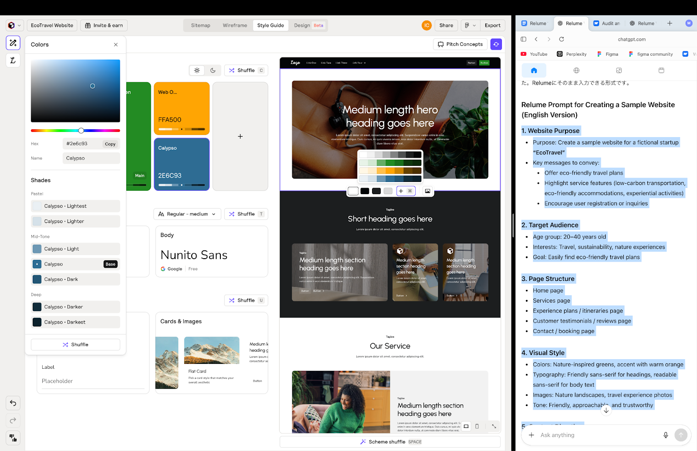Select the Calypso 2E6C93 color card
The width and height of the screenshot is (697, 451).
tap(182, 164)
